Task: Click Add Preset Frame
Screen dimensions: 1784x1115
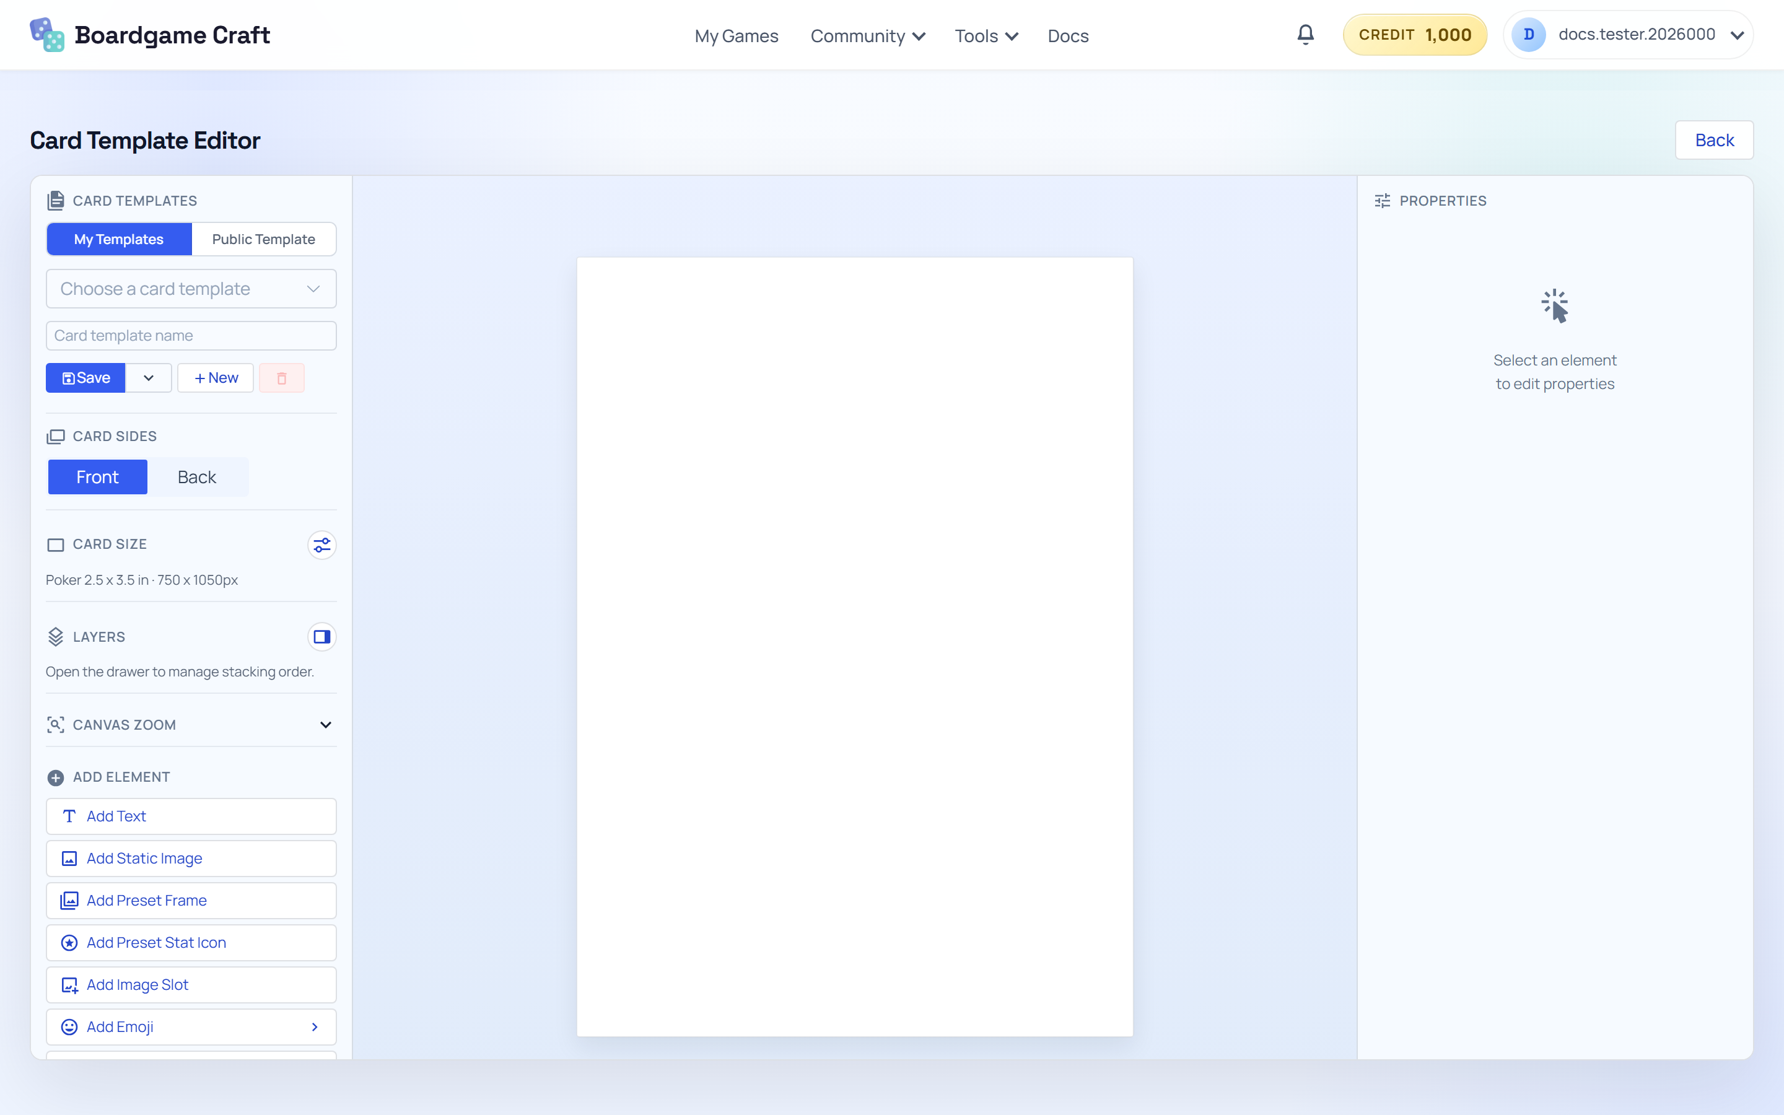Action: pos(191,901)
